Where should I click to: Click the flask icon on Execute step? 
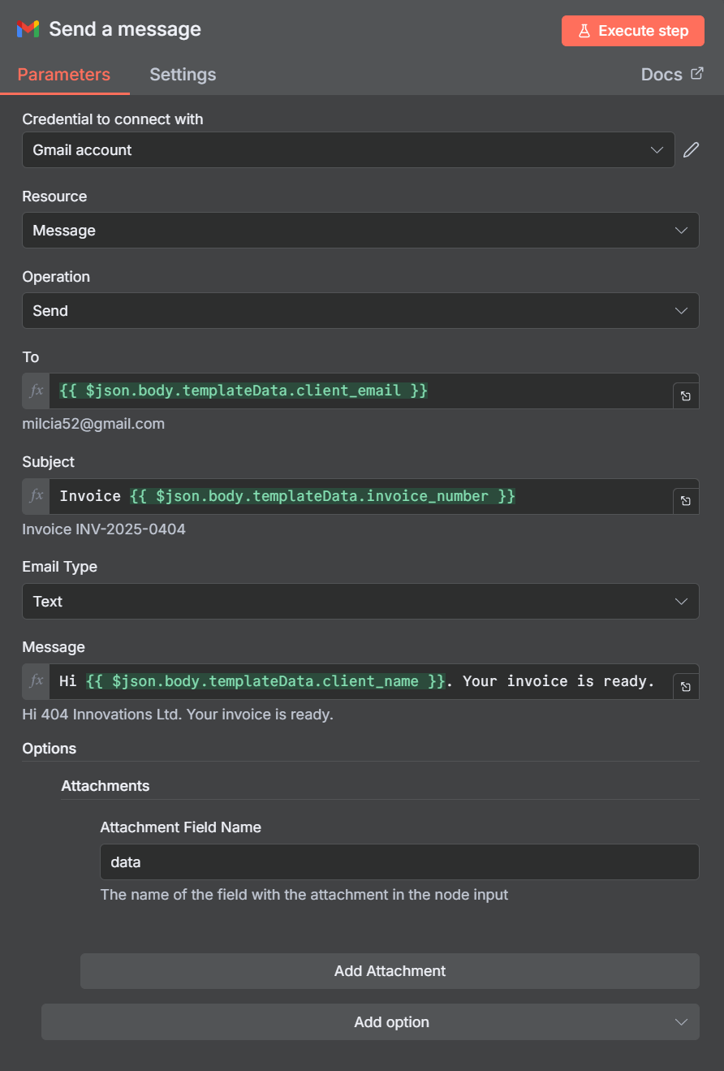[584, 30]
